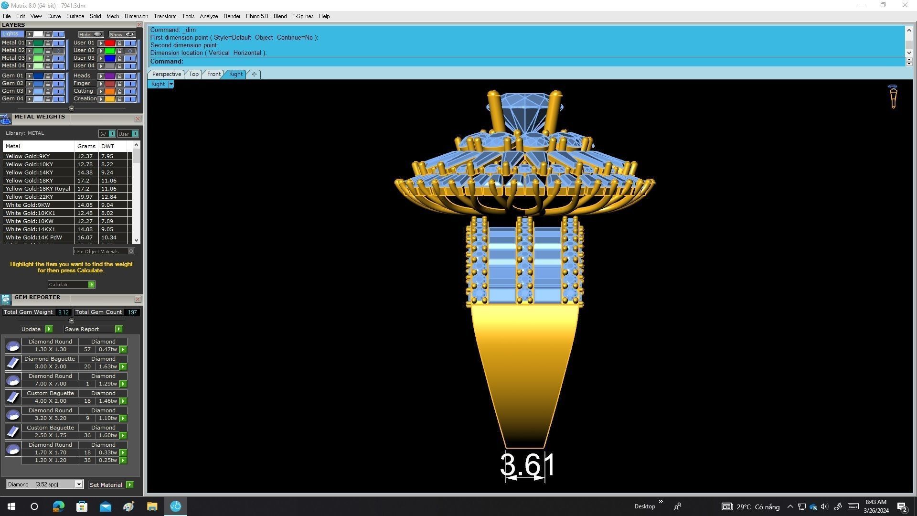Click the lock icon for Metal 01 layer
Screen dimensions: 917x516
point(48,43)
